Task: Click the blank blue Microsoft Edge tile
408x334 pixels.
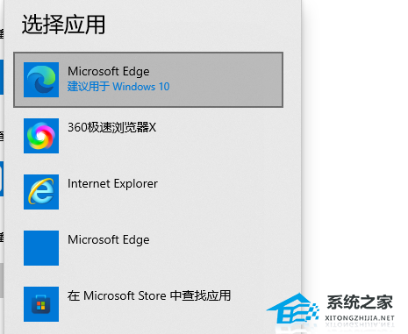Action: pos(41,248)
